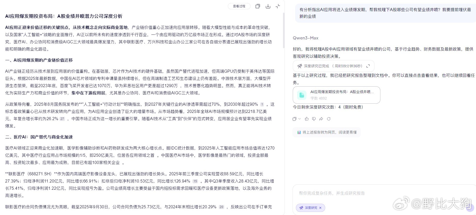Viewport: 476px width, 215px height.
Task: Click the green document file icon
Action: pyautogui.click(x=302, y=95)
